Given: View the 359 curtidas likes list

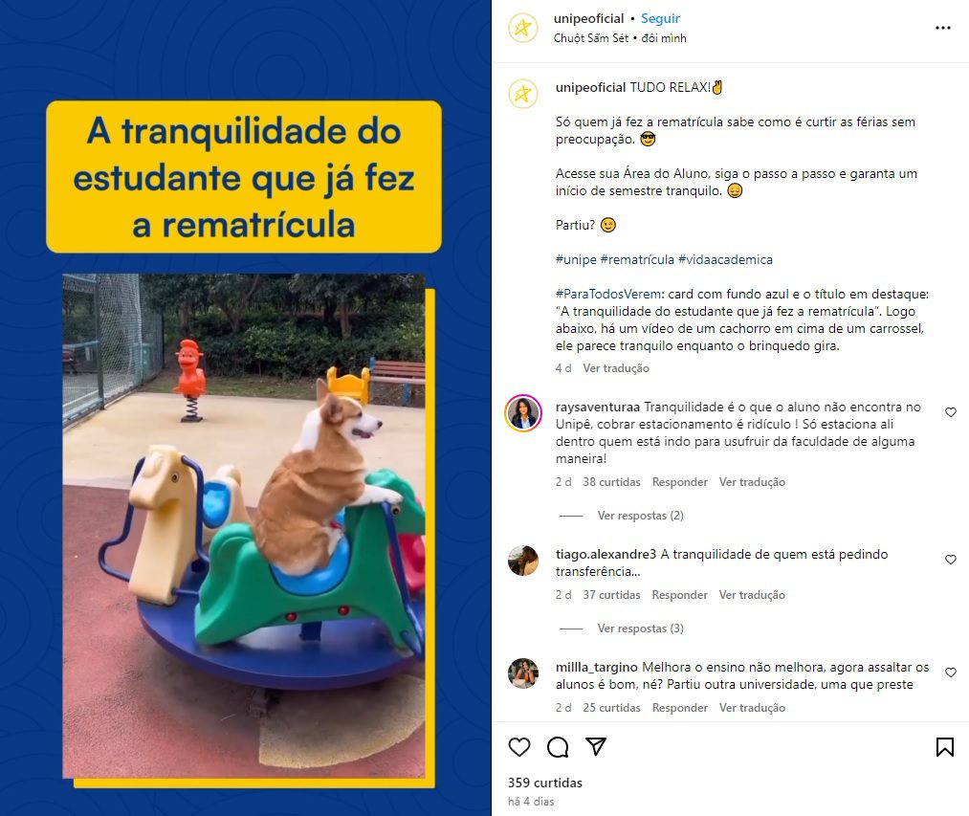Looking at the screenshot, I should (545, 783).
